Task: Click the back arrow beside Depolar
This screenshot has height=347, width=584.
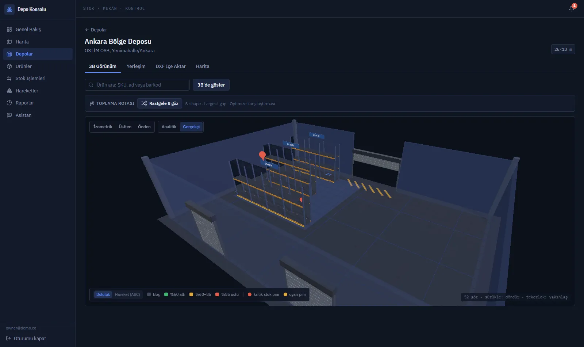Action: [87, 30]
